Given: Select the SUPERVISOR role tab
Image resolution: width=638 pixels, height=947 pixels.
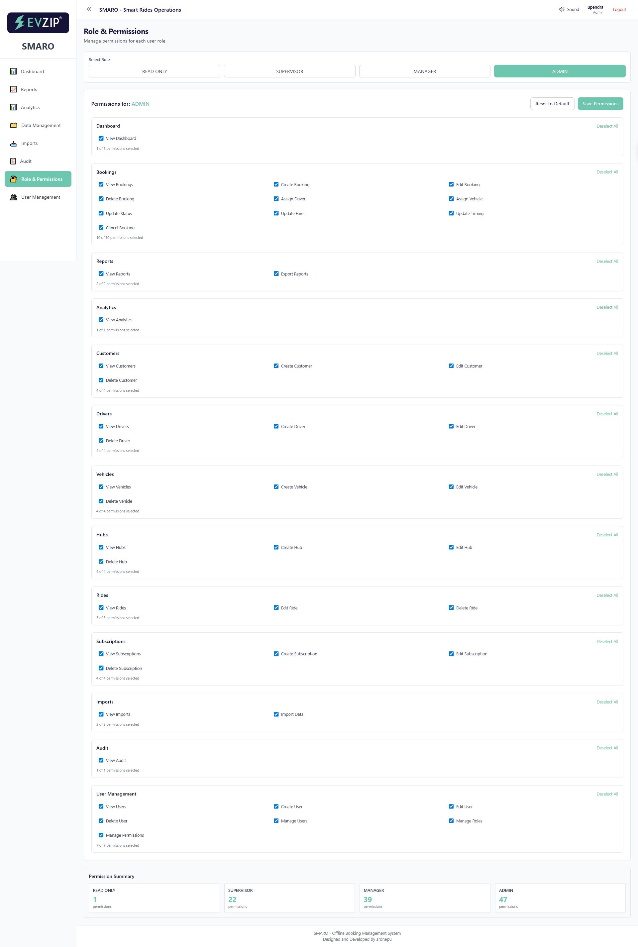Looking at the screenshot, I should pyautogui.click(x=289, y=71).
